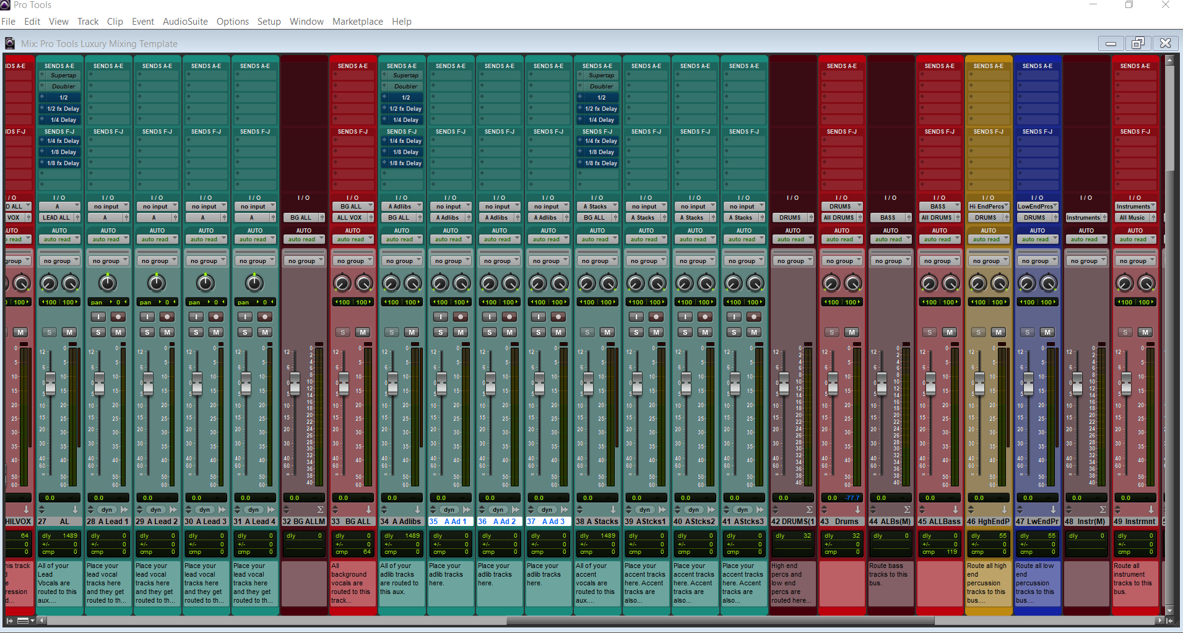Screen dimensions: 1183x633
Task: Open the no input selector on 30 A Lead 3
Action: (206, 206)
